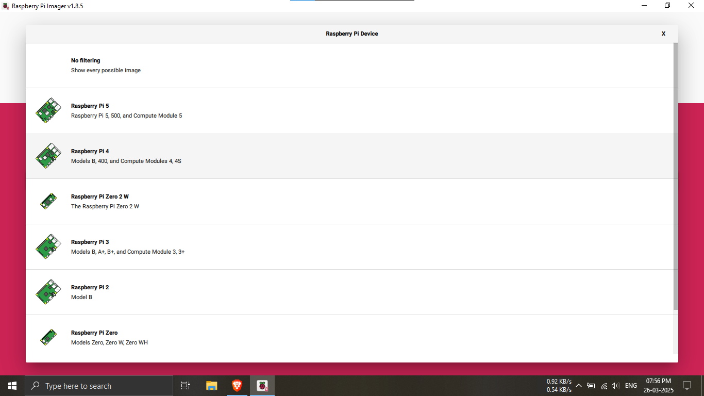The height and width of the screenshot is (396, 704).
Task: Click the Type here to search box
Action: pyautogui.click(x=99, y=386)
